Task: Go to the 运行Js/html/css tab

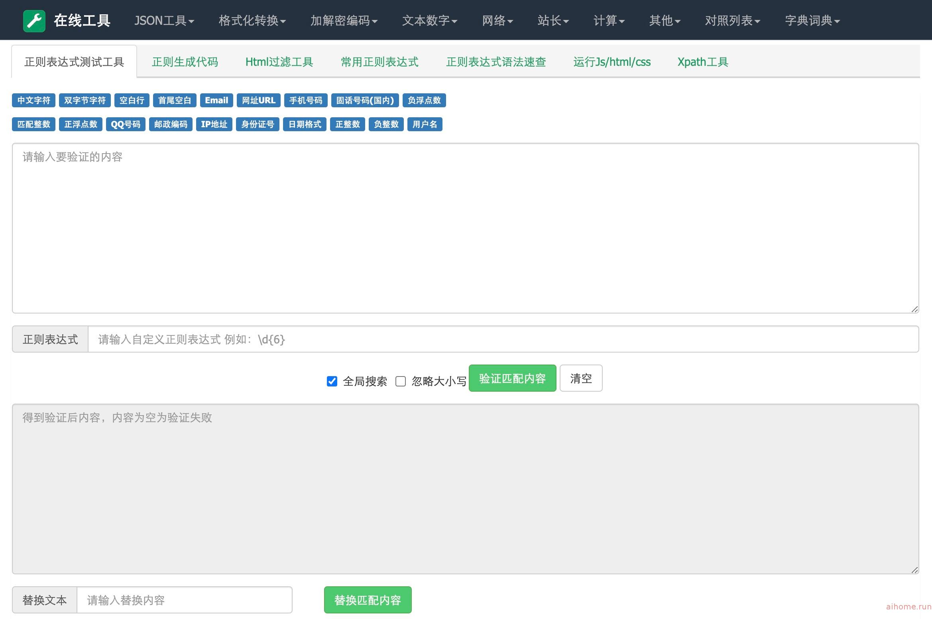Action: coord(612,62)
